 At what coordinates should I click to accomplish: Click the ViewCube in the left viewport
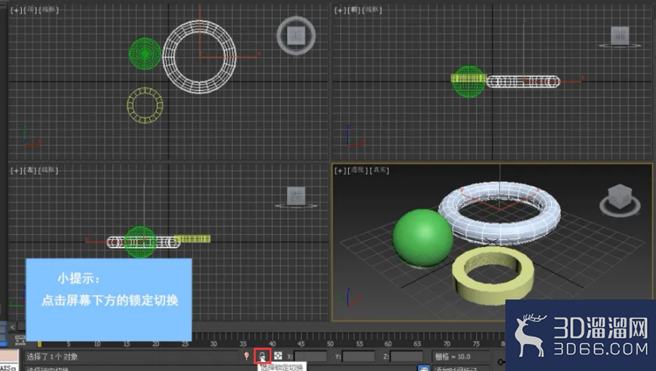(x=296, y=196)
